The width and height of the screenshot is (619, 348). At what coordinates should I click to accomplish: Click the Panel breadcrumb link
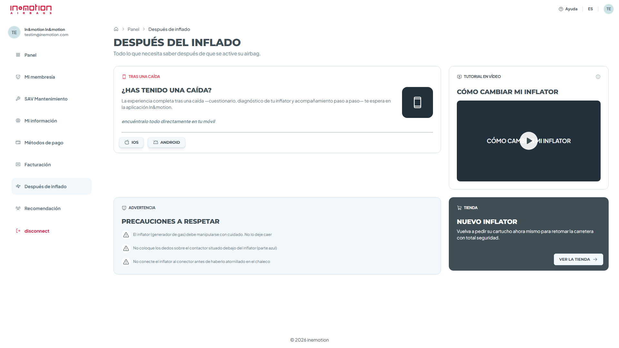pos(133,29)
